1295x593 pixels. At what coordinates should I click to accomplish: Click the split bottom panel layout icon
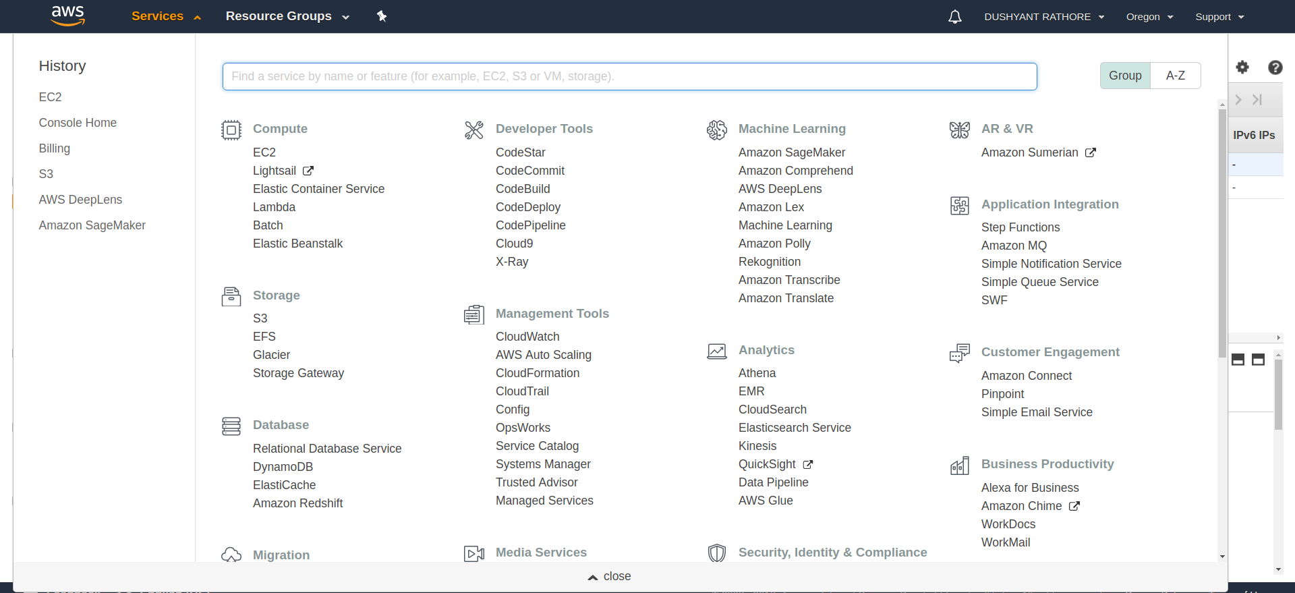[1238, 360]
